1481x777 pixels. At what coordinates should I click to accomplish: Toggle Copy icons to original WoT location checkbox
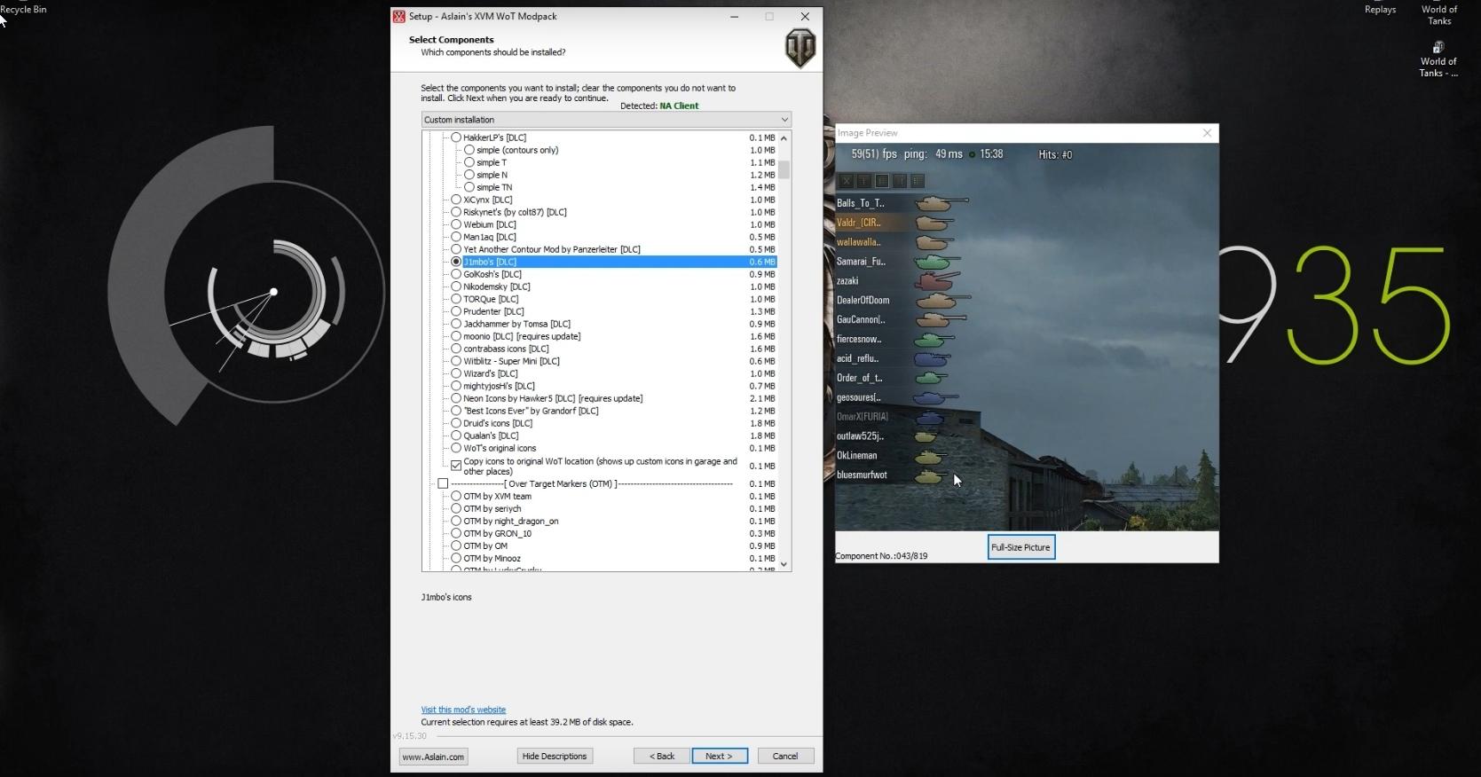(x=456, y=466)
